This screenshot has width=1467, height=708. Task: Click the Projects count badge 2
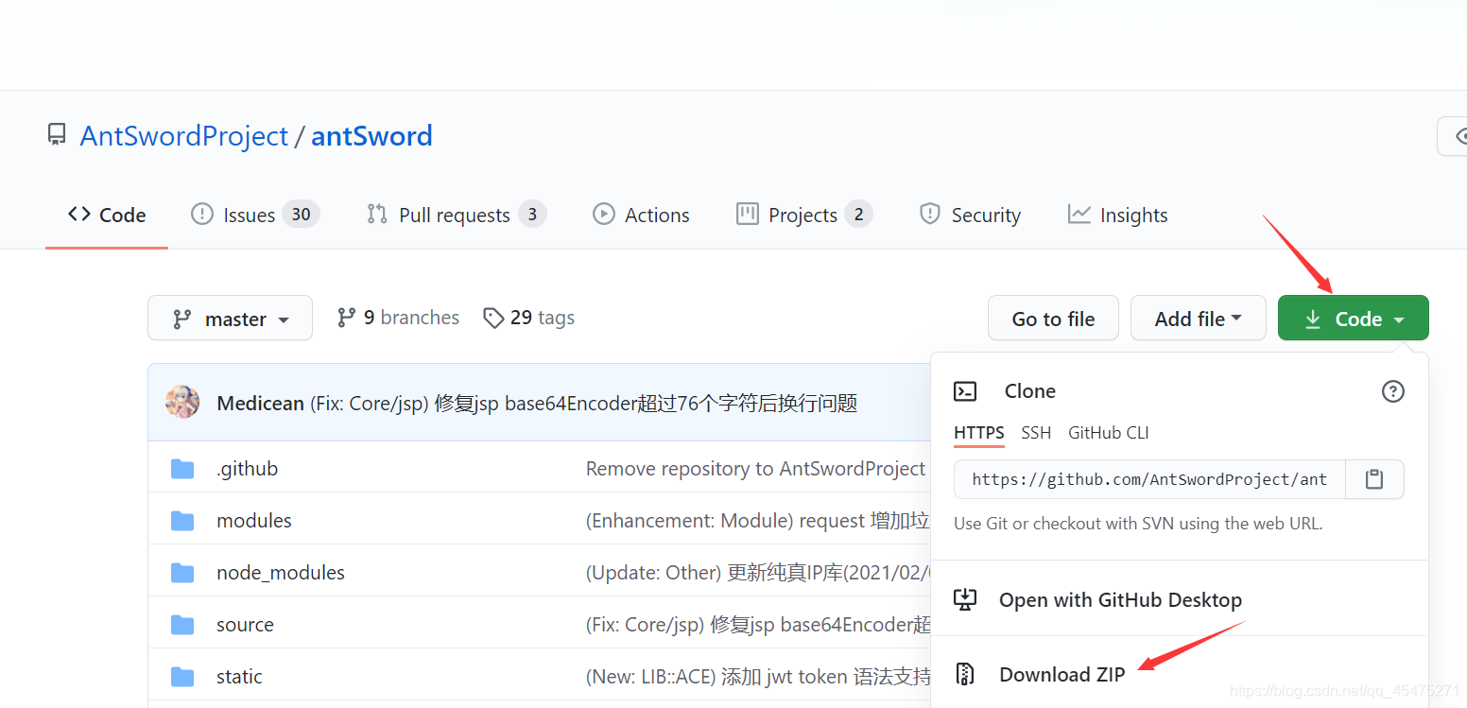[x=858, y=215]
